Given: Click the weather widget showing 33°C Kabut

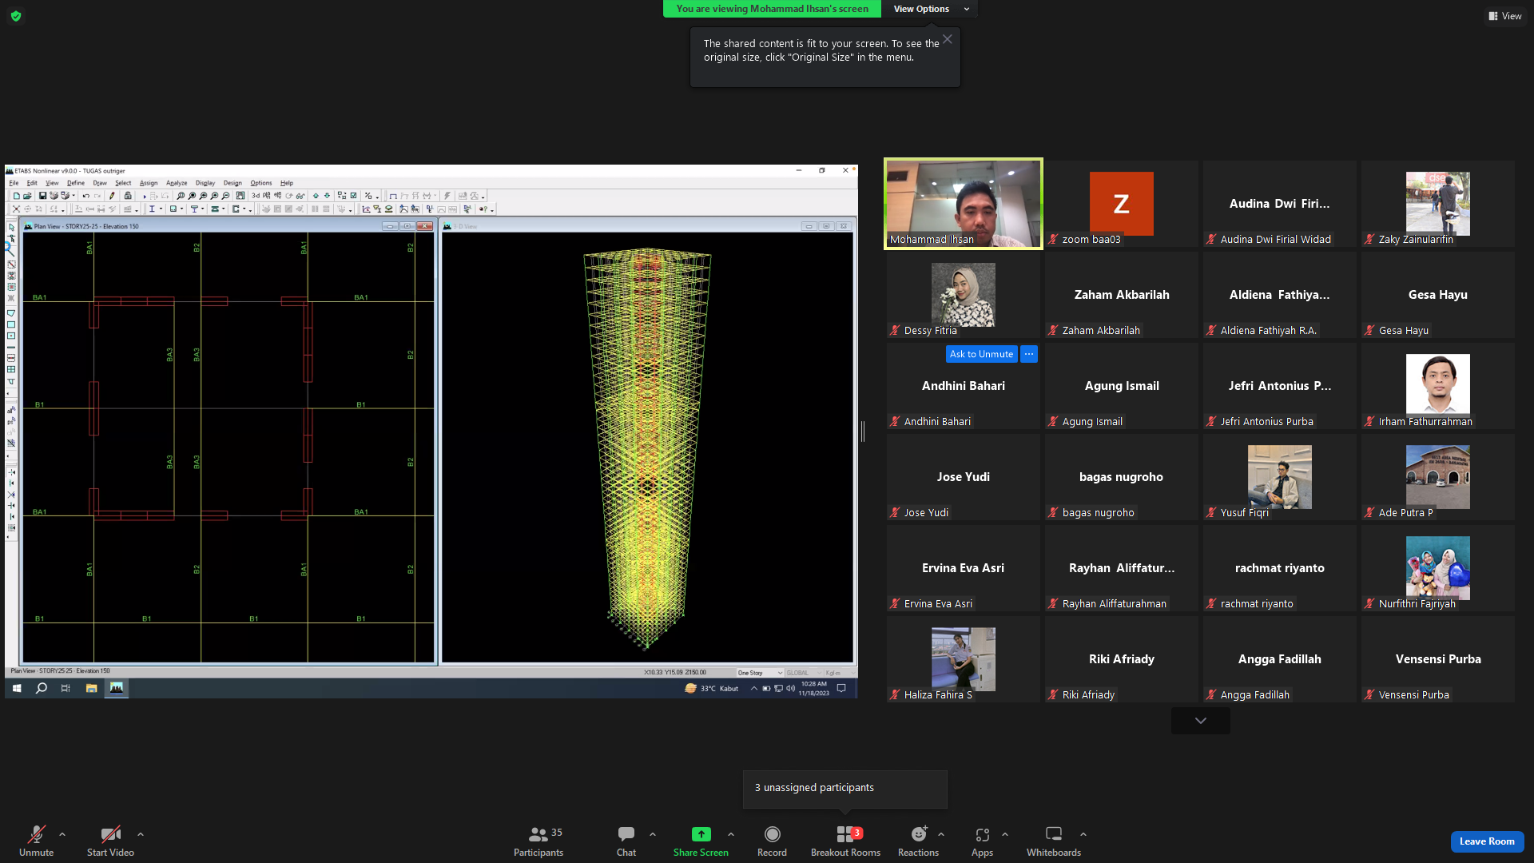Looking at the screenshot, I should (711, 688).
